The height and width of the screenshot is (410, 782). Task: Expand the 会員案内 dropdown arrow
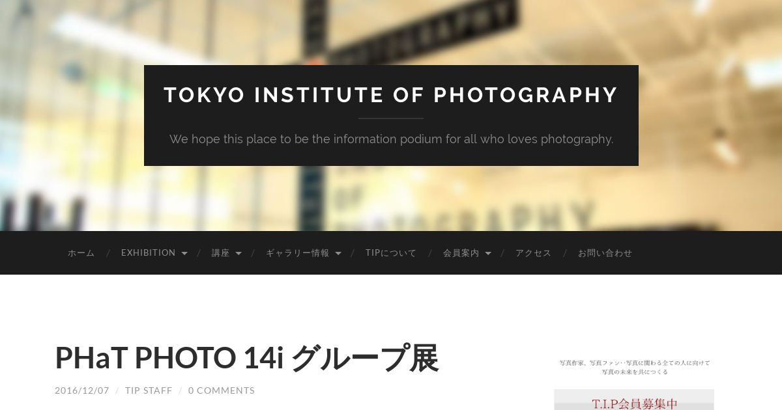coord(488,254)
